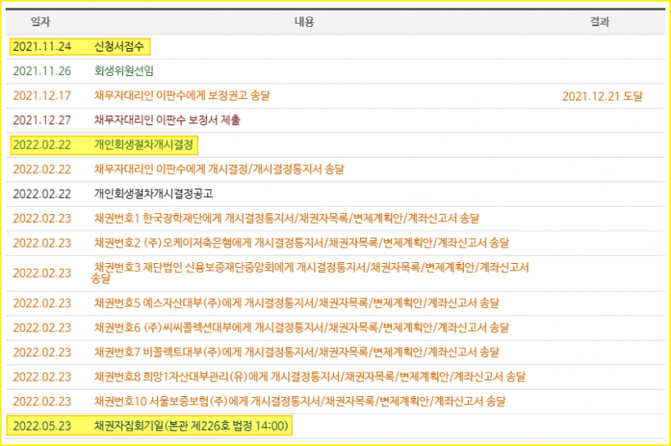Select the 신청서접수 entry
Viewport: 671px width, 446px height.
[x=119, y=46]
